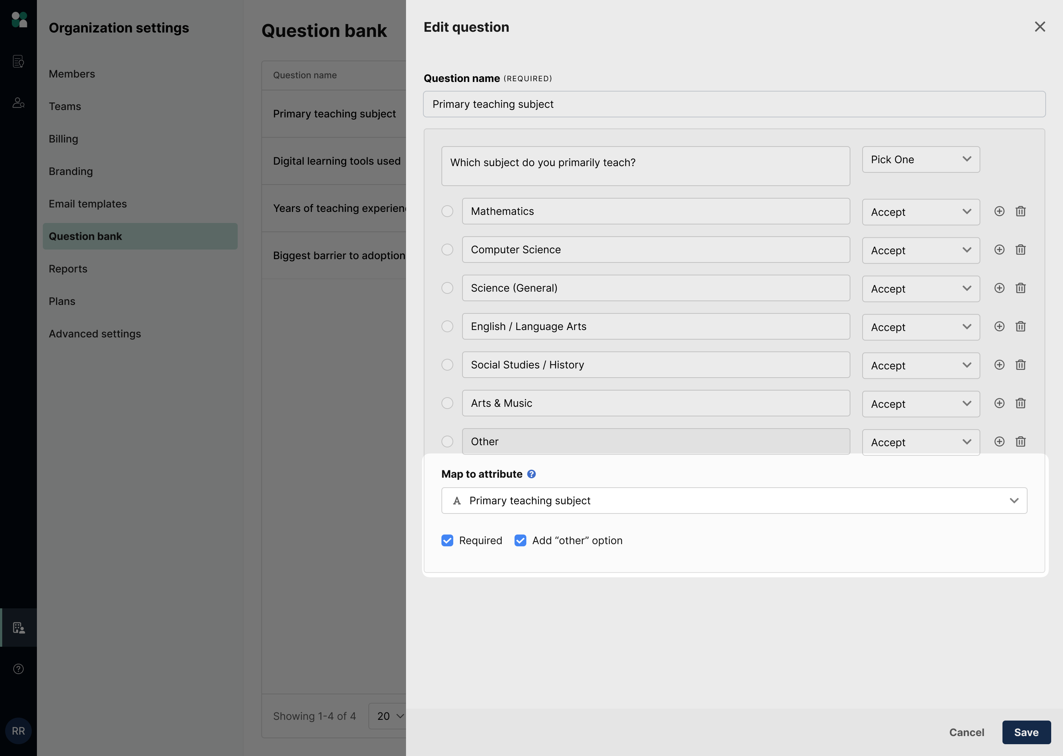Open the Pick One question type dropdown
The width and height of the screenshot is (1063, 756).
pos(920,160)
